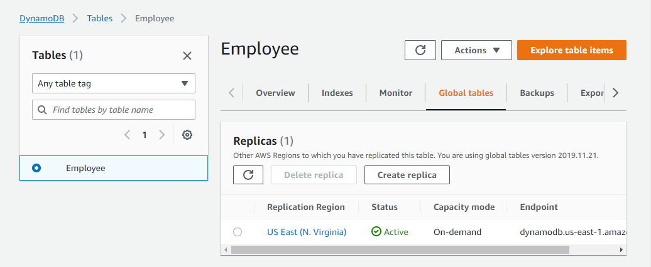This screenshot has height=267, width=651.
Task: Click the Replicas section refresh icon
Action: [248, 175]
